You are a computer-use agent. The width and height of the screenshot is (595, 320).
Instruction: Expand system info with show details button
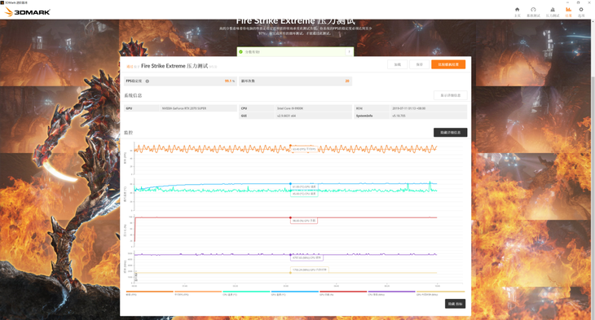[x=451, y=95]
